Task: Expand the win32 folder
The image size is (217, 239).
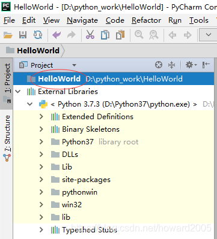Action: click(x=41, y=205)
